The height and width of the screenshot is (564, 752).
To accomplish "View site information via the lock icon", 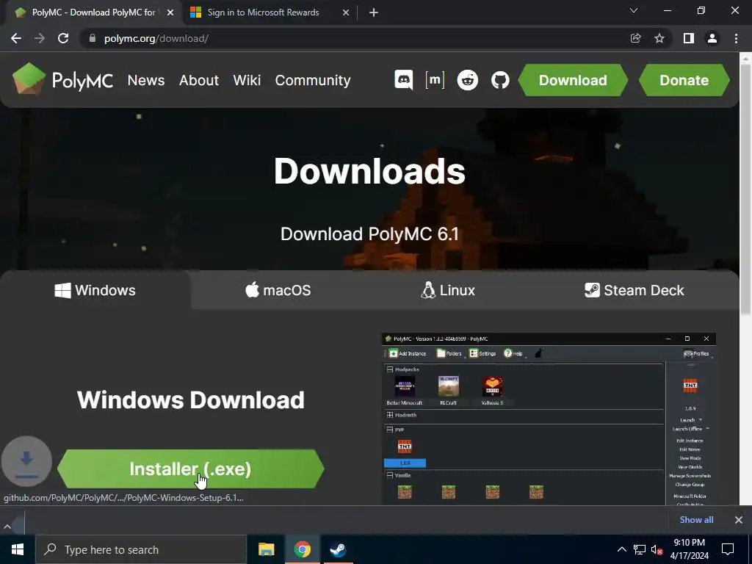I will point(92,38).
